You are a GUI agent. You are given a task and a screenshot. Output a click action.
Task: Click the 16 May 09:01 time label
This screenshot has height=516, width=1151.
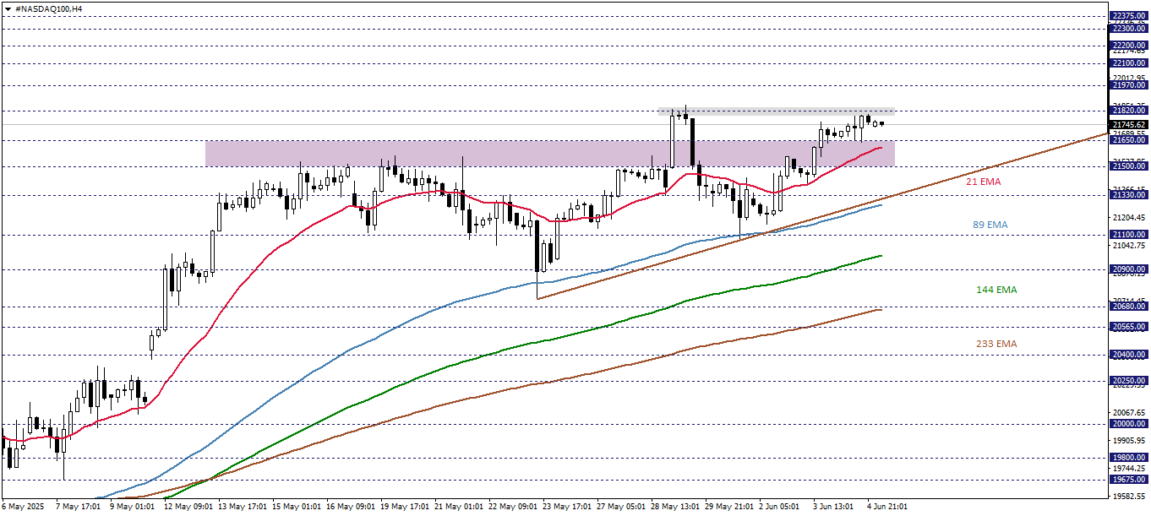(351, 507)
